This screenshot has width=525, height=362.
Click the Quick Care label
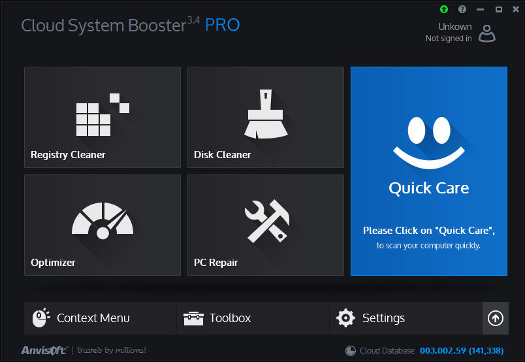point(429,188)
